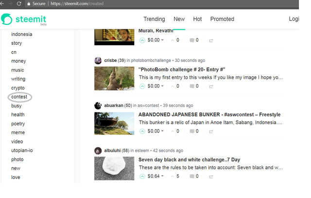Open comments on the Japanese Bunker post

[194, 131]
